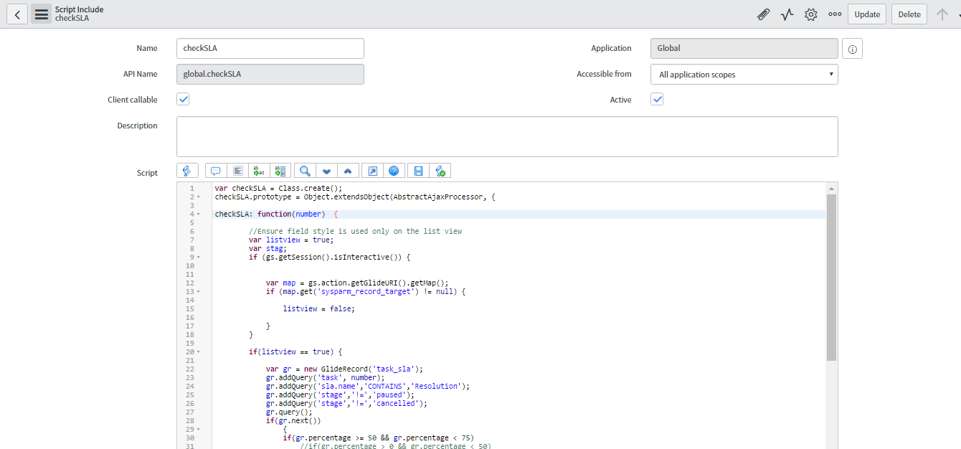961x449 pixels.
Task: Click the script syntax check icon
Action: coord(440,171)
